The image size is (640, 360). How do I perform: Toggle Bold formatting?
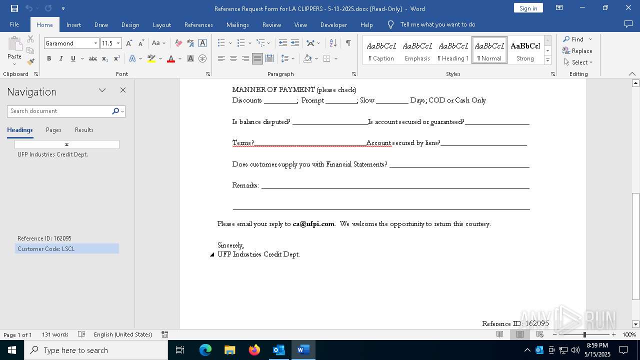click(49, 58)
